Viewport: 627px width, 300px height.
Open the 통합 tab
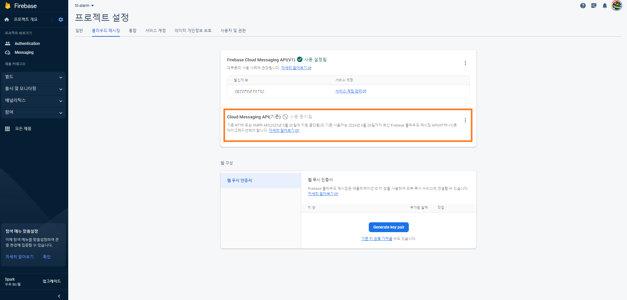coord(133,30)
